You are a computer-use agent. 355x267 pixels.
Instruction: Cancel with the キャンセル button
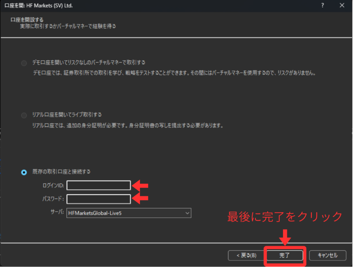coord(328,256)
